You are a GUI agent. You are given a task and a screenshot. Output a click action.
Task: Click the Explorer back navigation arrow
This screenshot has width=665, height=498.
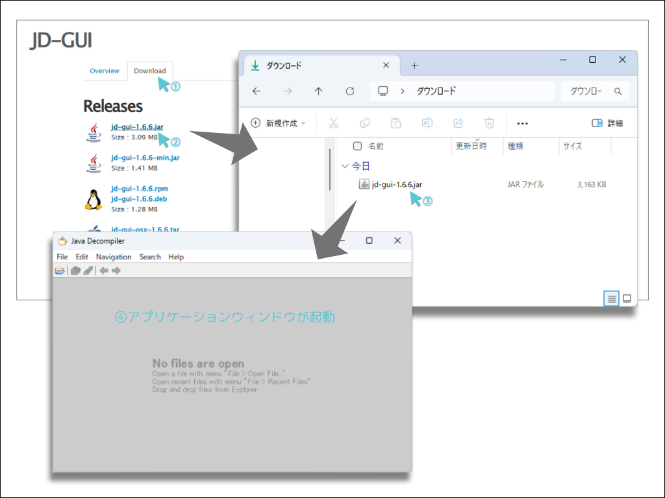pos(257,91)
